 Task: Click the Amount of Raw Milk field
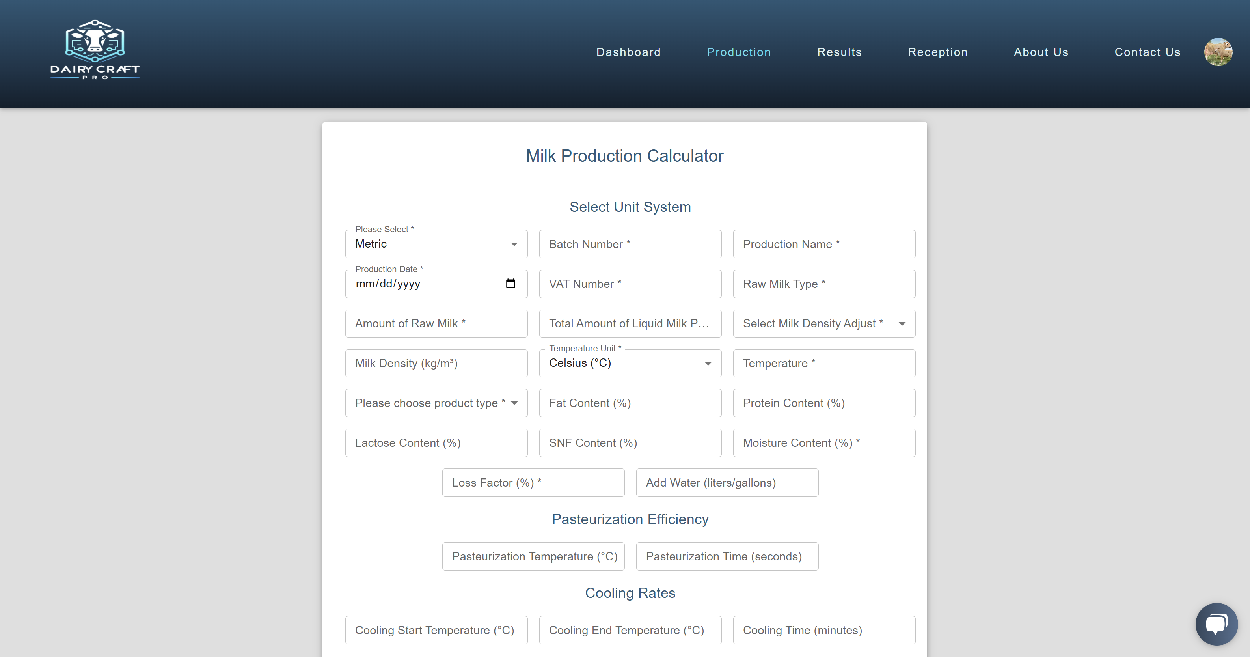436,323
